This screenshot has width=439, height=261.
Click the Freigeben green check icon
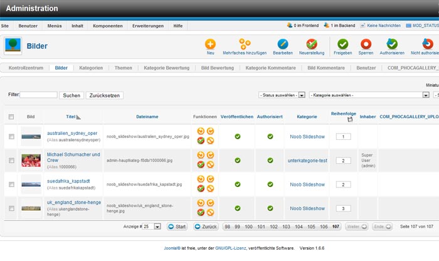pos(342,44)
